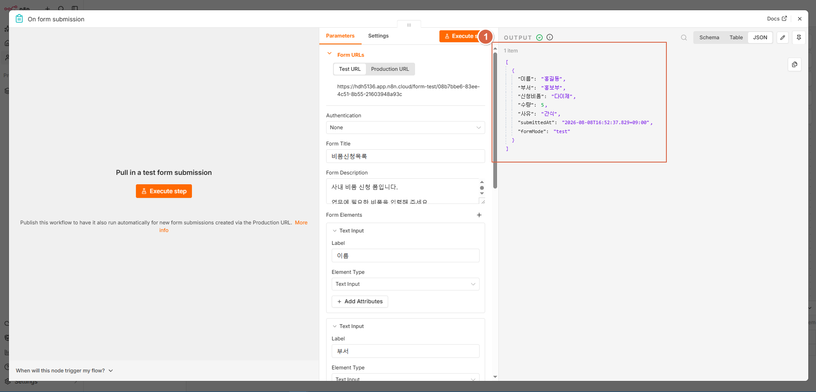Click the submittedAt timestamp value

point(606,122)
